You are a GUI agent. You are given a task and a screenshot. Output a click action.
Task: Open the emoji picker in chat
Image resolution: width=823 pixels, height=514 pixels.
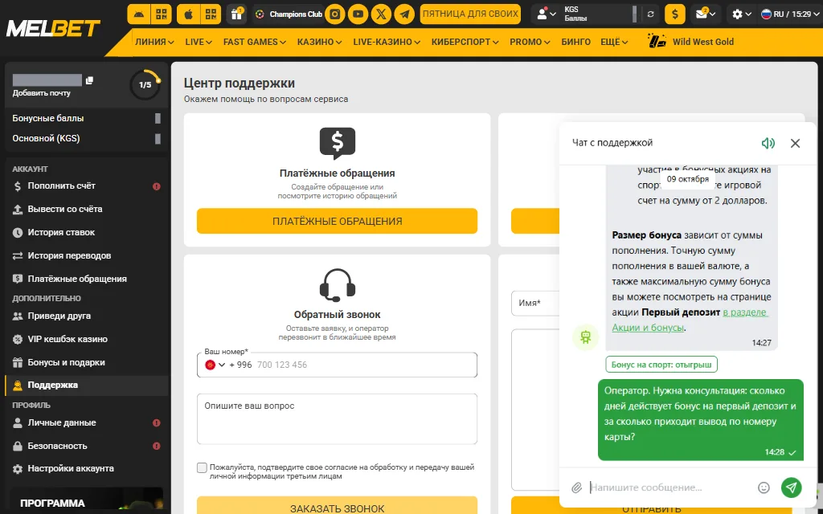(764, 487)
